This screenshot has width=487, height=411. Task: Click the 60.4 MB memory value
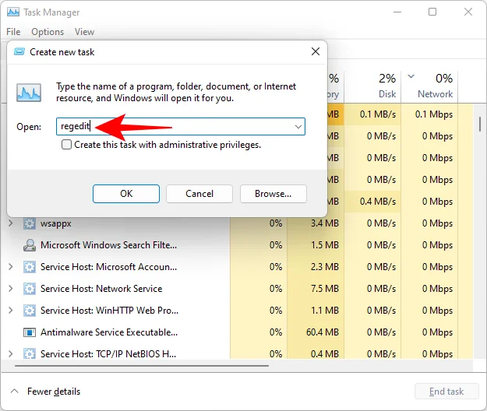(322, 332)
